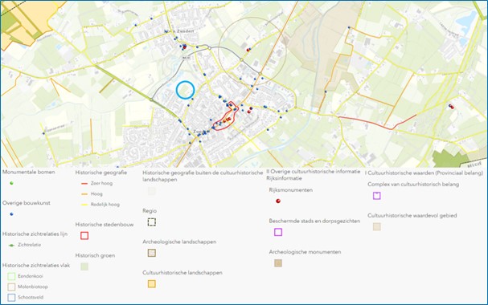This screenshot has width=488, height=305.
Task: Select the Eendenkooi green square symbol
Action: (11, 276)
